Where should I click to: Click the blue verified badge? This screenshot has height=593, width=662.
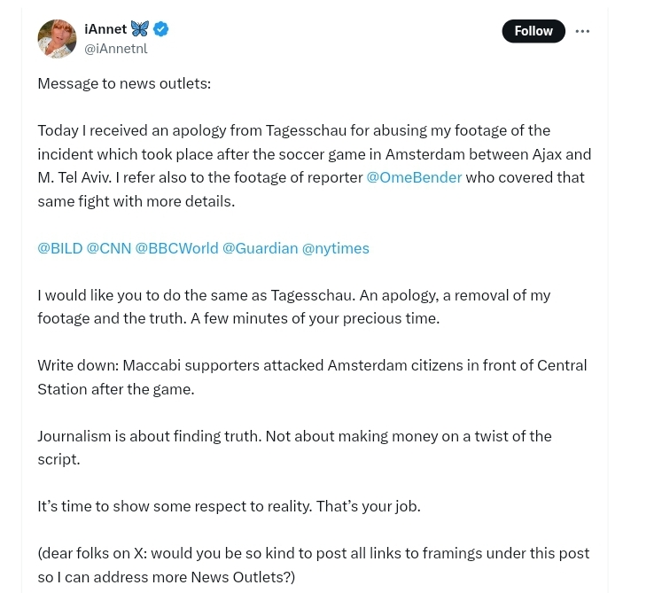(x=161, y=29)
